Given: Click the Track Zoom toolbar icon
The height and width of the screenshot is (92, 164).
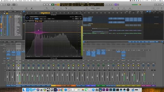Looking at the screenshot, I should click(x=12, y=8).
